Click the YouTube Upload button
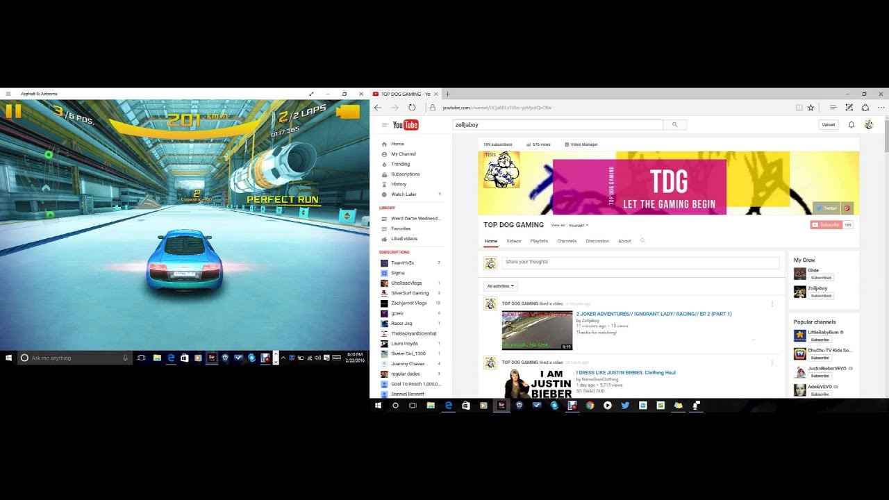Image resolution: width=889 pixels, height=500 pixels. [x=829, y=125]
